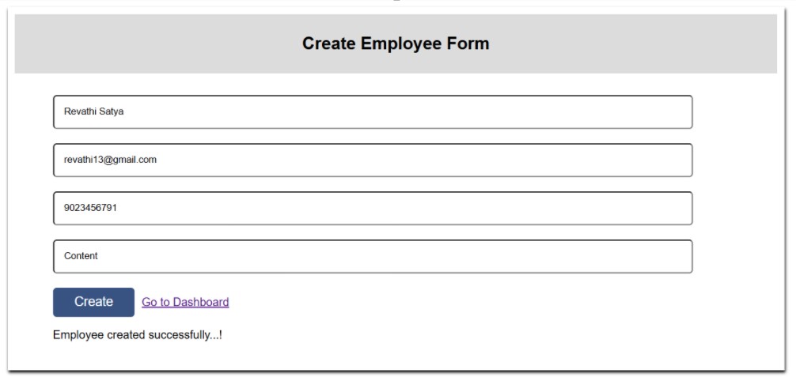
Task: Click the email field with revathi13@gmail.com
Action: (x=373, y=160)
